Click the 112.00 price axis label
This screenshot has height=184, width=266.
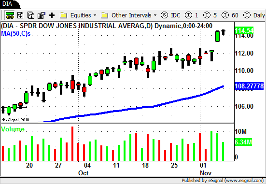(244, 53)
